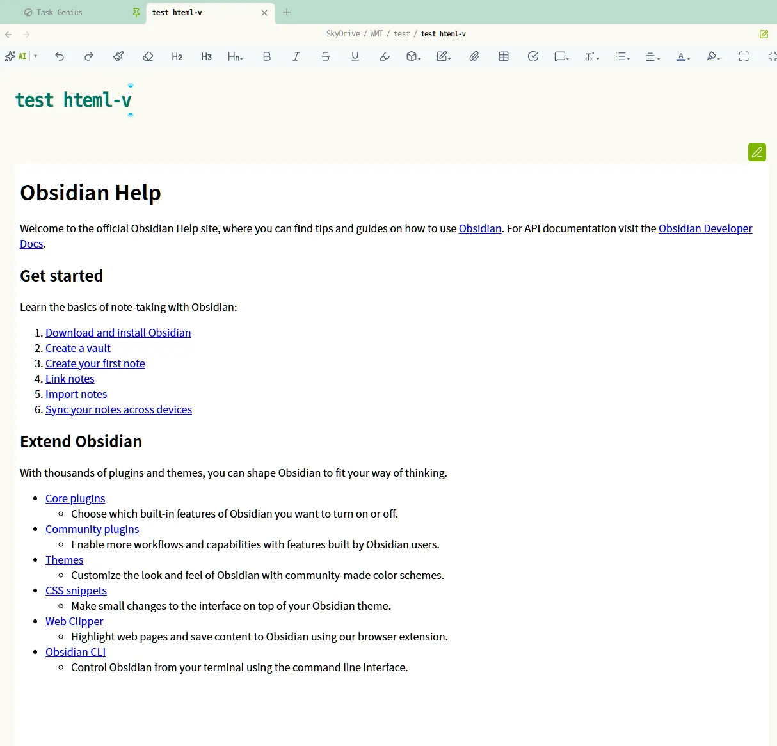
Task: Click the edit mode icon in the header
Action: [764, 35]
